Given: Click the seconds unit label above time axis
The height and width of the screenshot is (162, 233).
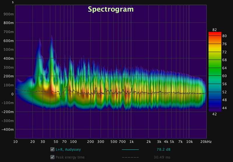Looking at the screenshot, I should tap(13, 2).
